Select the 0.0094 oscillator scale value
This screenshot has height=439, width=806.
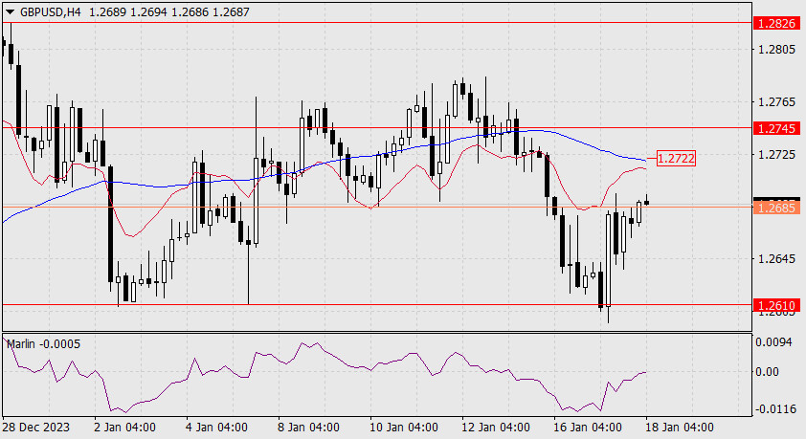(773, 342)
